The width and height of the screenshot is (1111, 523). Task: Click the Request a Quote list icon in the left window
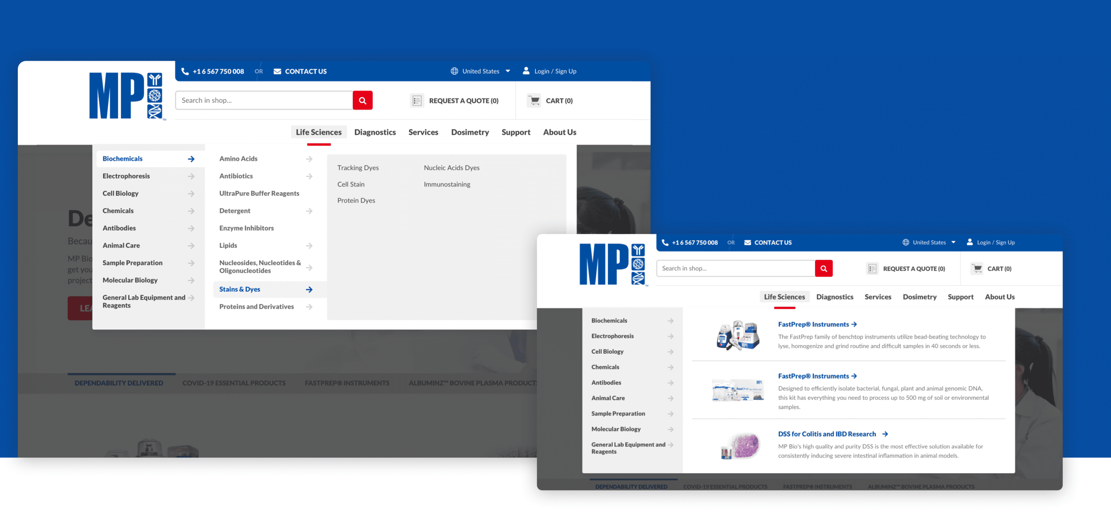(x=417, y=101)
